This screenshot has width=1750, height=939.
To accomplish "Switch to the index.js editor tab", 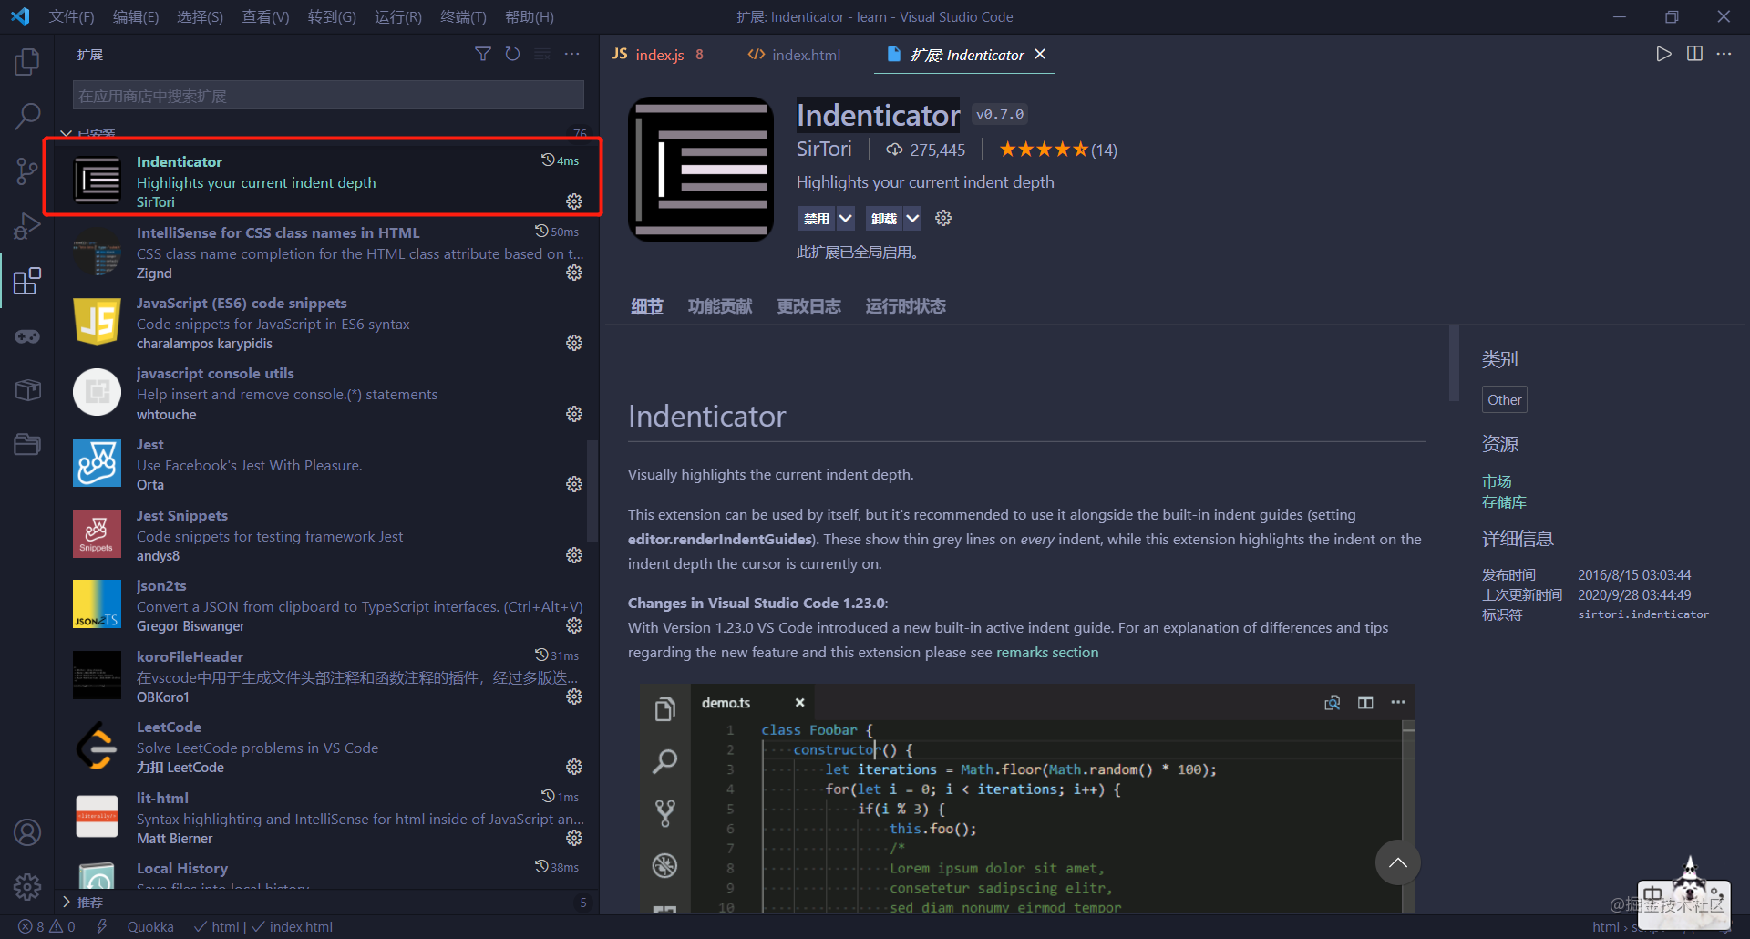I will [659, 55].
